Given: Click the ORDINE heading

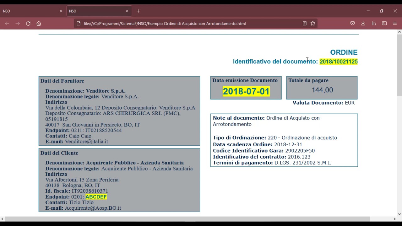Looking at the screenshot, I should point(344,52).
